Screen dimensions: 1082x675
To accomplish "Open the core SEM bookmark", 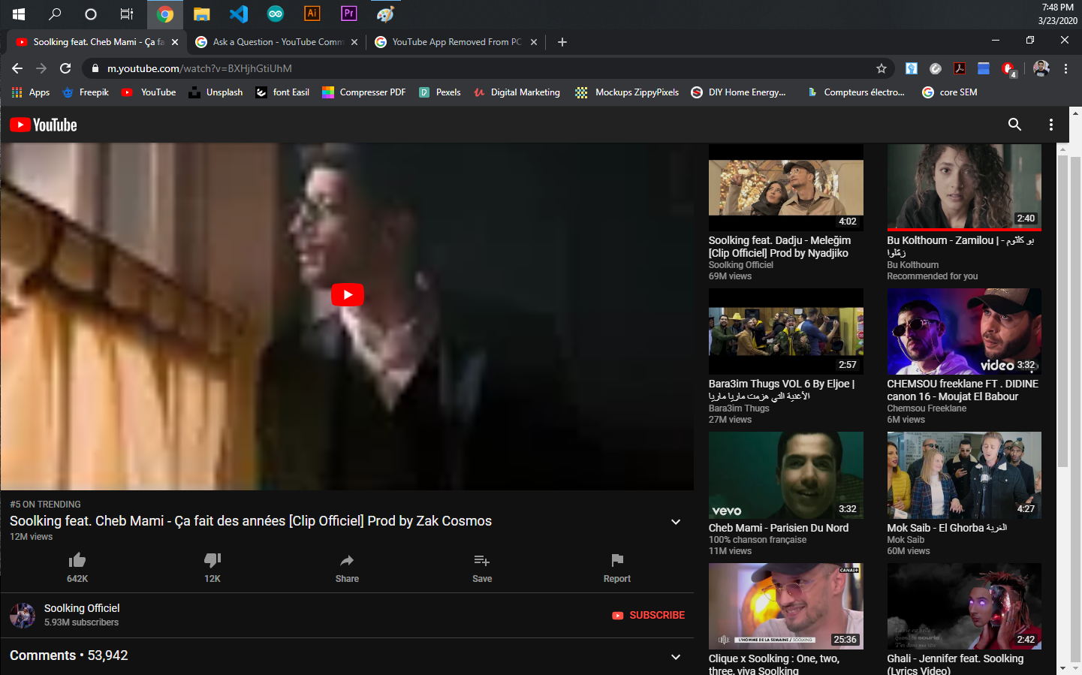I will 950,92.
